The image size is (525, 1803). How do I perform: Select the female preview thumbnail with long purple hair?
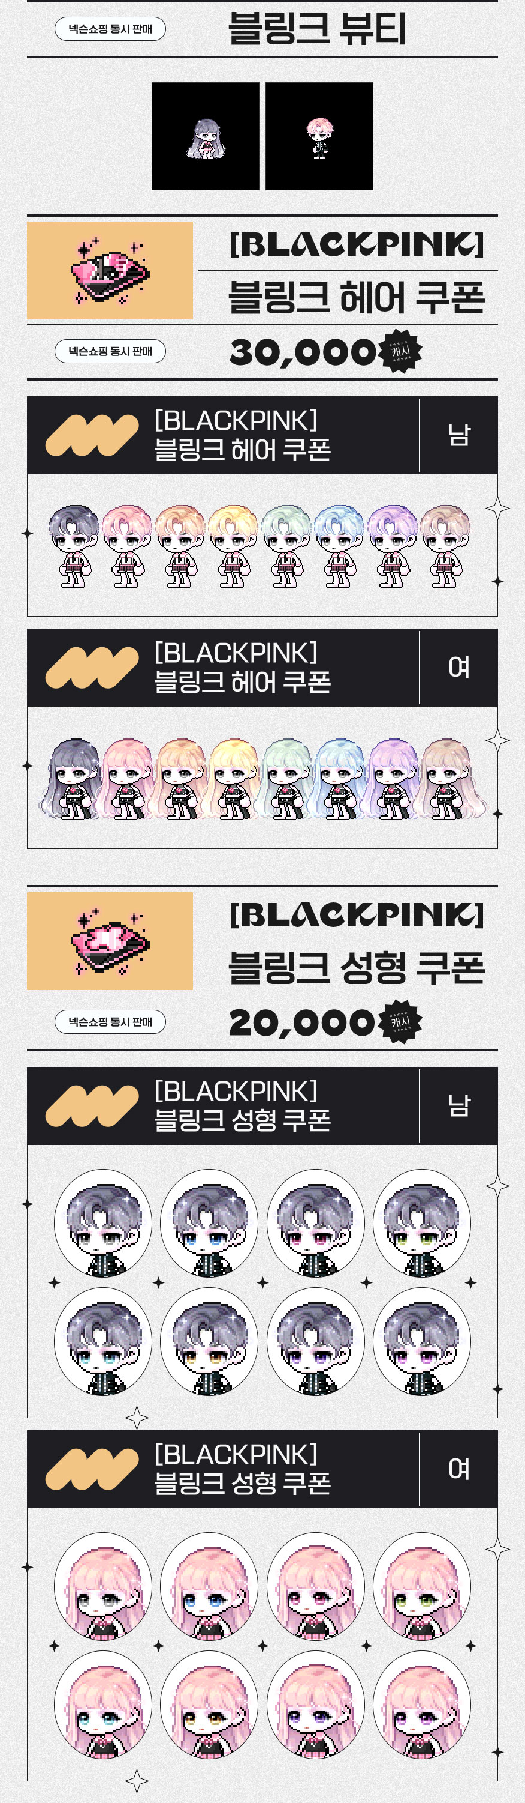tap(206, 136)
